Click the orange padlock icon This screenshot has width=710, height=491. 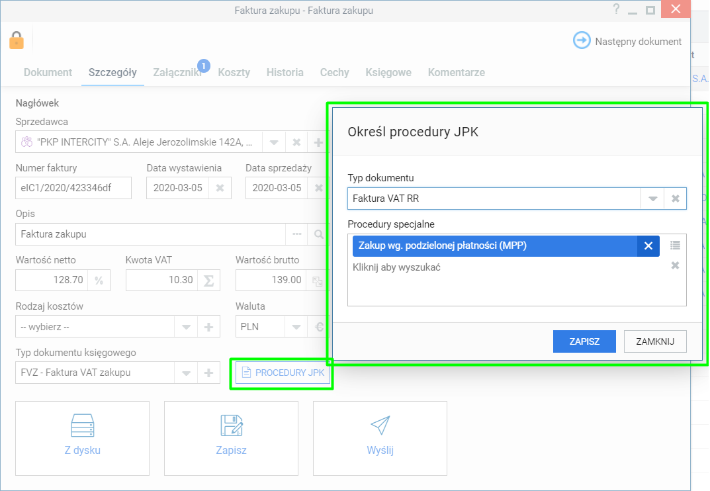coord(17,40)
